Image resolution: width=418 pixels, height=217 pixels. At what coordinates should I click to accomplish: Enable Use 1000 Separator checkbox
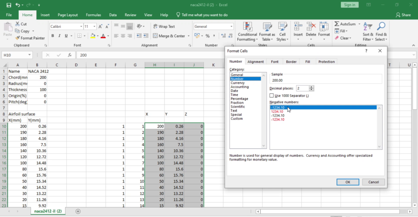click(271, 95)
